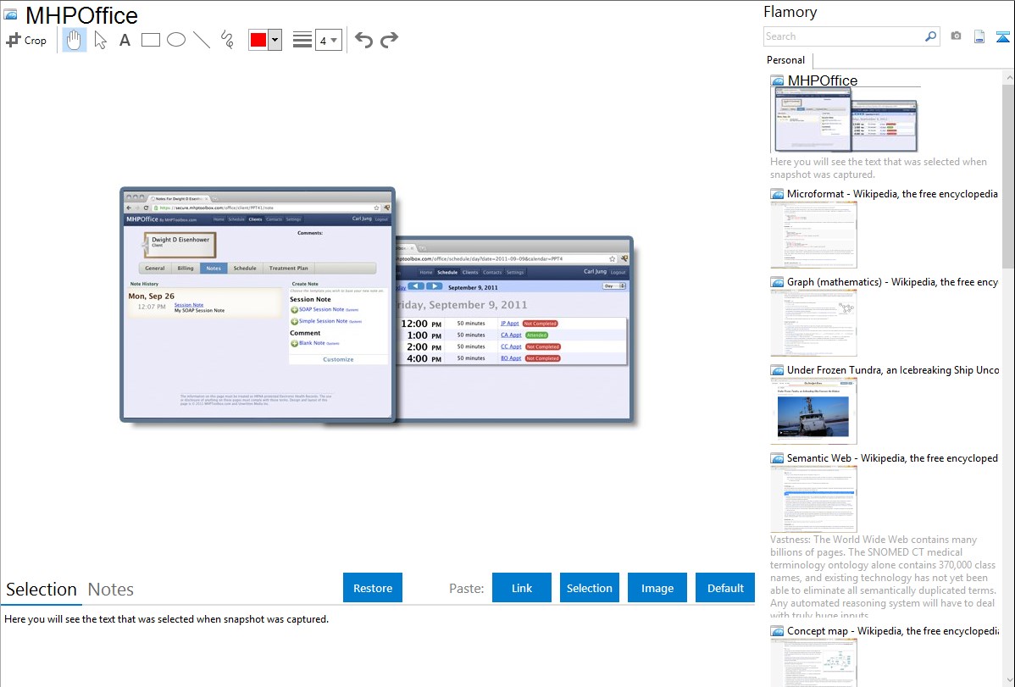This screenshot has height=687, width=1015.
Task: Click the MHPOffice heading in the editor
Action: click(x=81, y=15)
